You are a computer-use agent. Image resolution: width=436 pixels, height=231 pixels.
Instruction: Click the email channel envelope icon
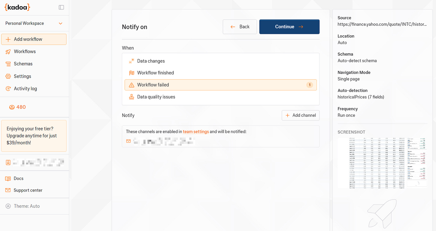click(128, 141)
